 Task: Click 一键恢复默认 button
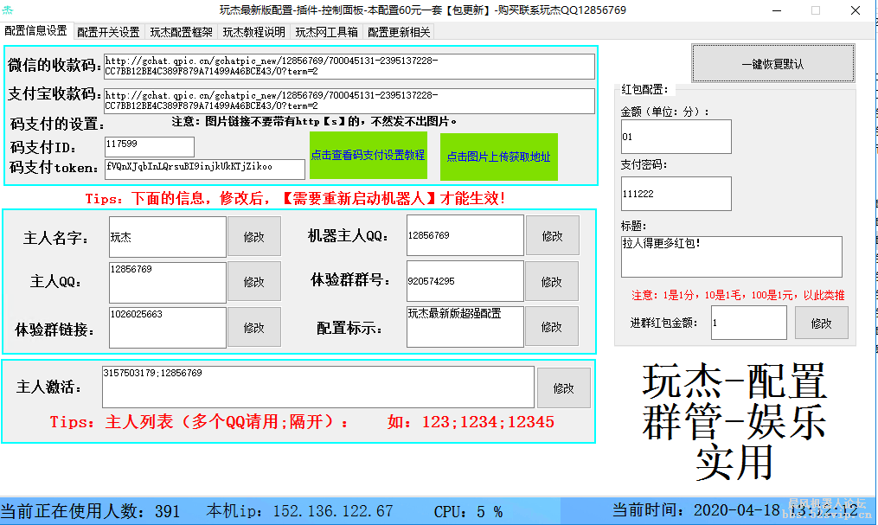click(x=772, y=64)
